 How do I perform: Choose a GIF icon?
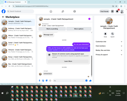click(50, 80)
